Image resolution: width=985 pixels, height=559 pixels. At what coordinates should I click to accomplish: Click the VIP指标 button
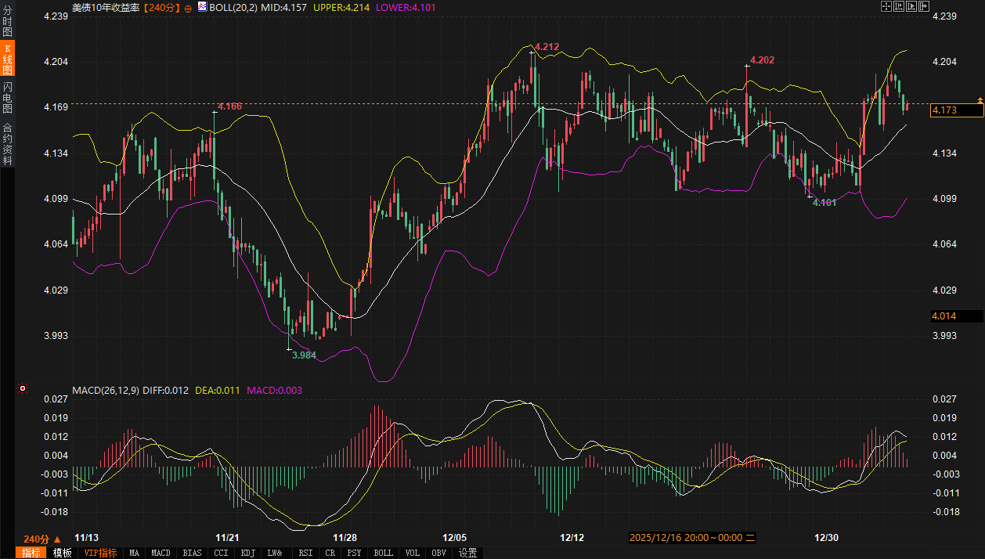click(101, 553)
